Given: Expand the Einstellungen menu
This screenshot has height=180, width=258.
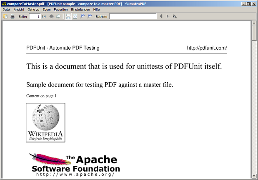Looking at the screenshot, I should (80, 9).
